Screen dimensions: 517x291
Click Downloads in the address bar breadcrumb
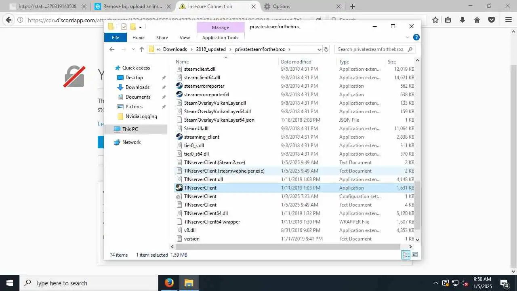tap(175, 49)
